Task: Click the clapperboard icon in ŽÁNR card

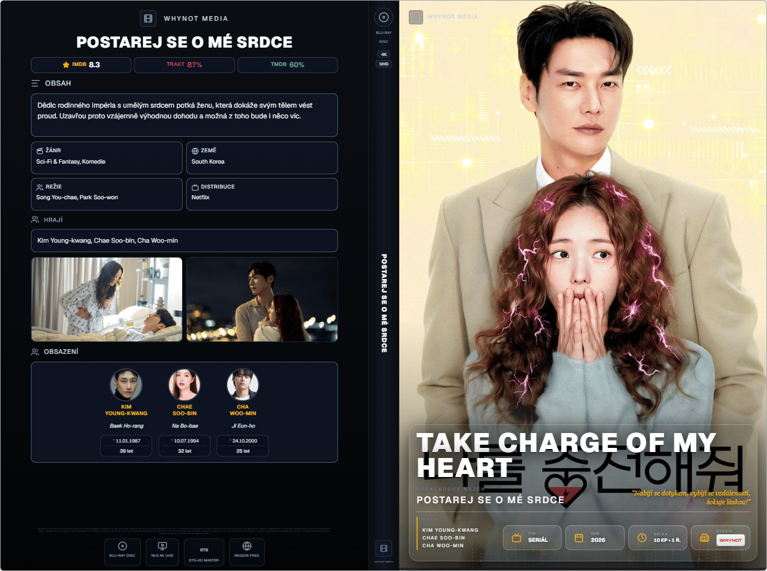Action: (x=40, y=150)
